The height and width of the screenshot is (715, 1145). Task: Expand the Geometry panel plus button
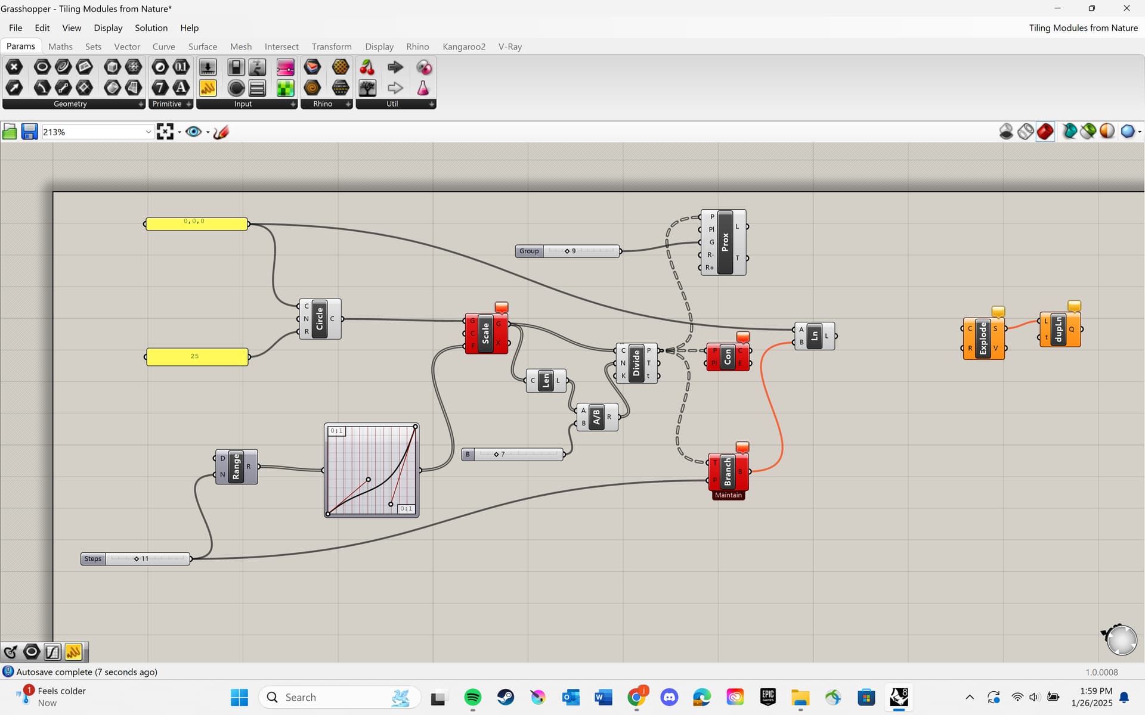point(141,104)
